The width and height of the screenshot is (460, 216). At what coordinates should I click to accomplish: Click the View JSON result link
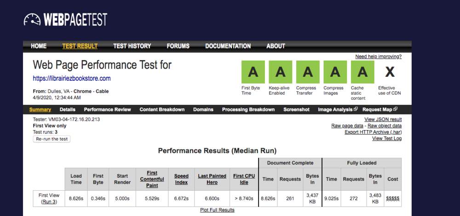pos(383,119)
